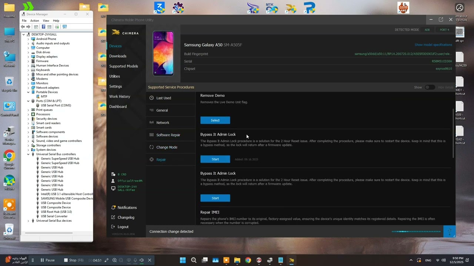Collapse the DESKTOP-2VVGALL root node

(x=24, y=34)
